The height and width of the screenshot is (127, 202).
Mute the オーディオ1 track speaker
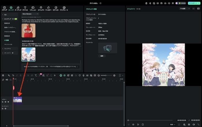[5, 109]
